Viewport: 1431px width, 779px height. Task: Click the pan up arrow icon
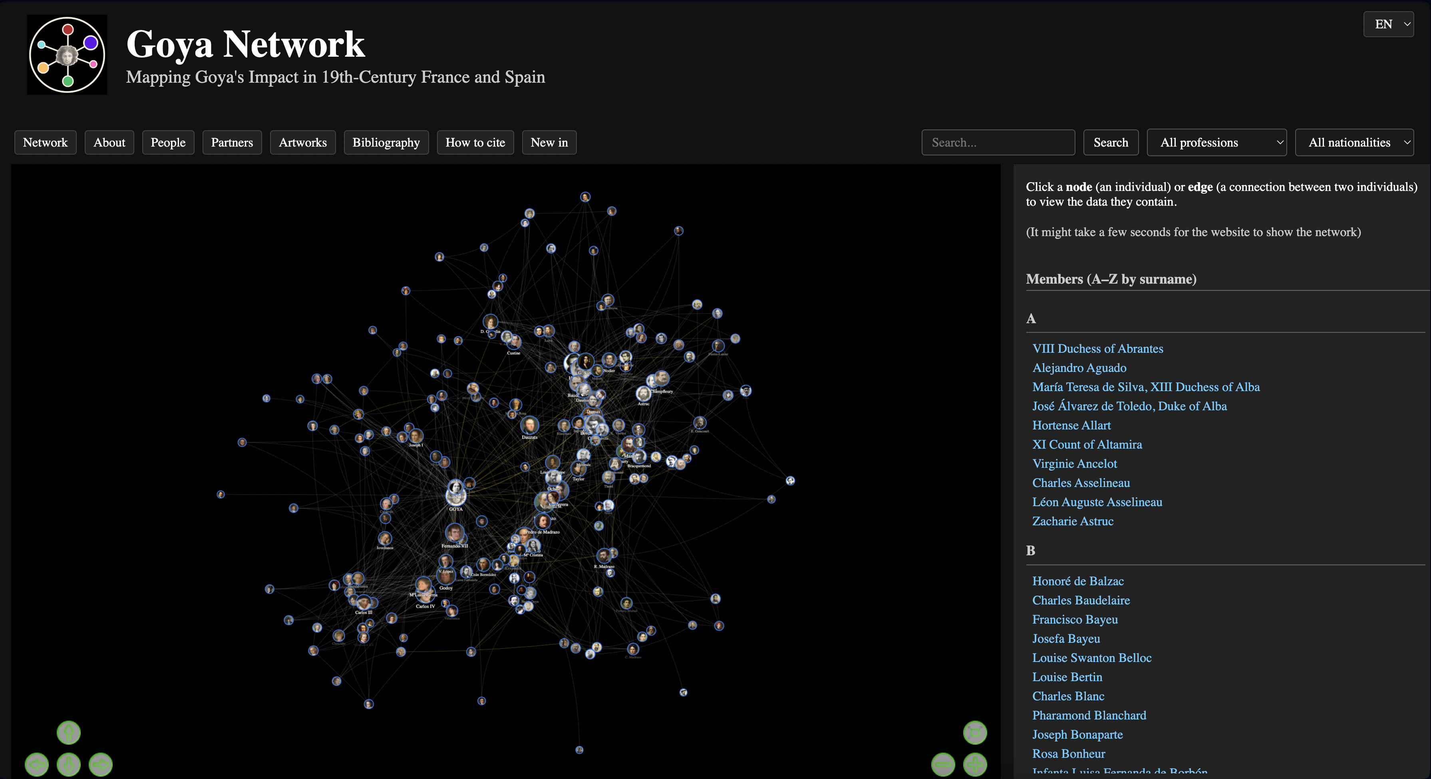pos(69,733)
